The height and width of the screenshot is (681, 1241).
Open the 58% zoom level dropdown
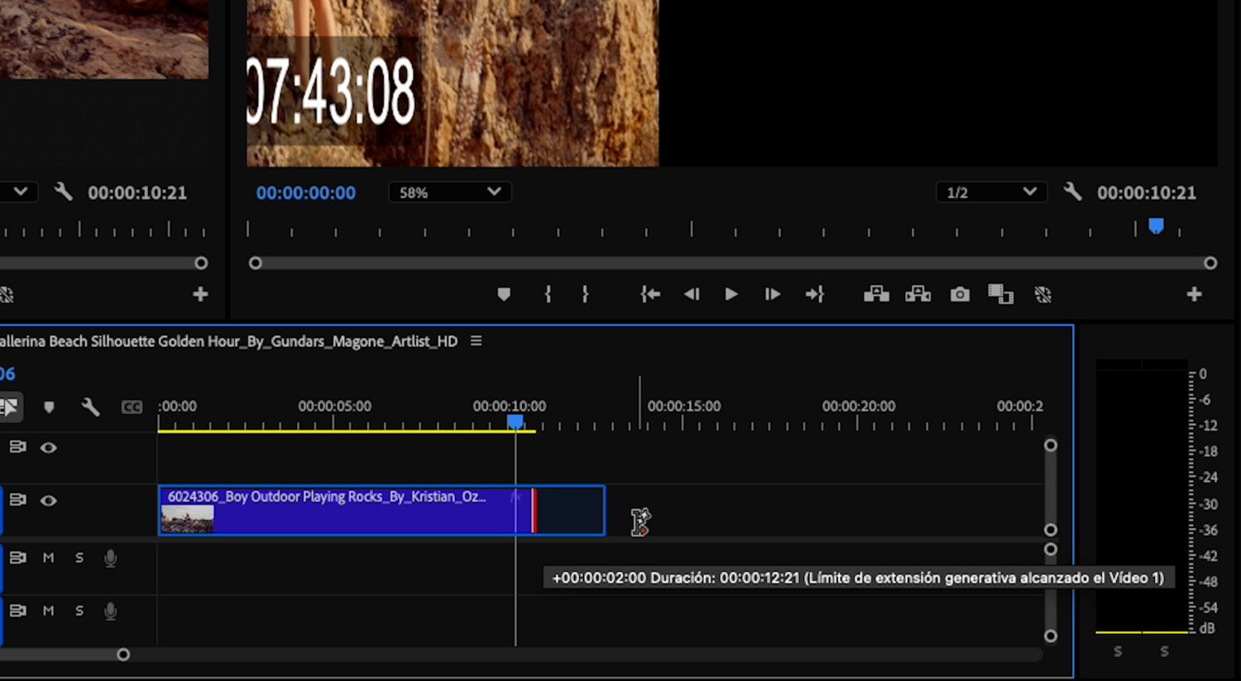click(449, 192)
